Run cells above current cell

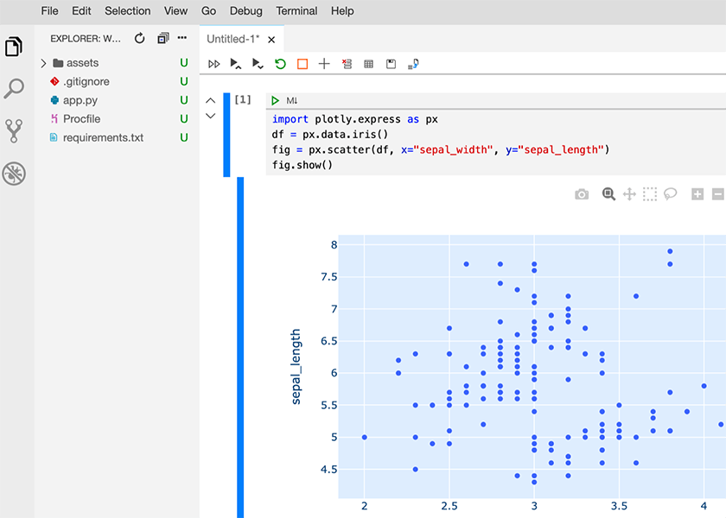point(236,64)
